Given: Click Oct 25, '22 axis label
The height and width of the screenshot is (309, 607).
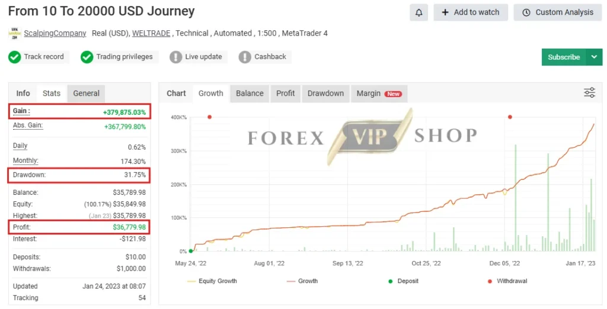Looking at the screenshot, I should tap(426, 263).
